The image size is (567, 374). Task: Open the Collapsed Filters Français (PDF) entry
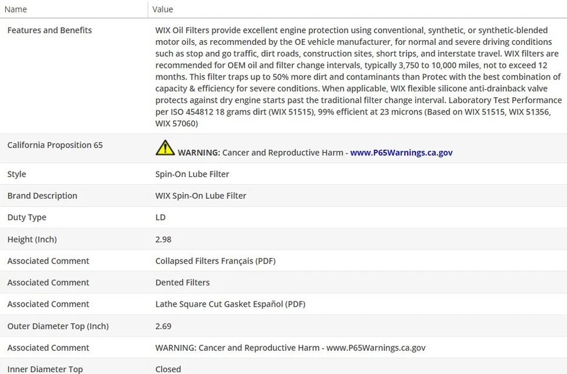[215, 261]
